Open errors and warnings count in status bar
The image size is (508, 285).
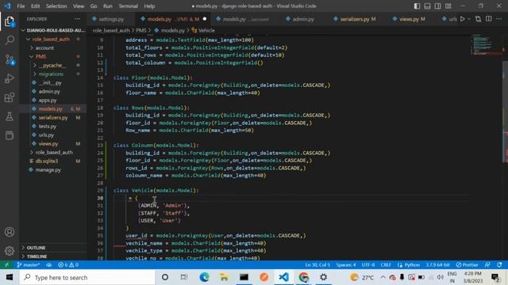click(68, 264)
